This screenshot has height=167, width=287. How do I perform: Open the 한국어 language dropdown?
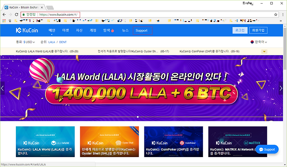point(259,42)
